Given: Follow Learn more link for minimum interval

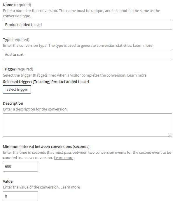Looking at the screenshot, I should coord(64,158).
